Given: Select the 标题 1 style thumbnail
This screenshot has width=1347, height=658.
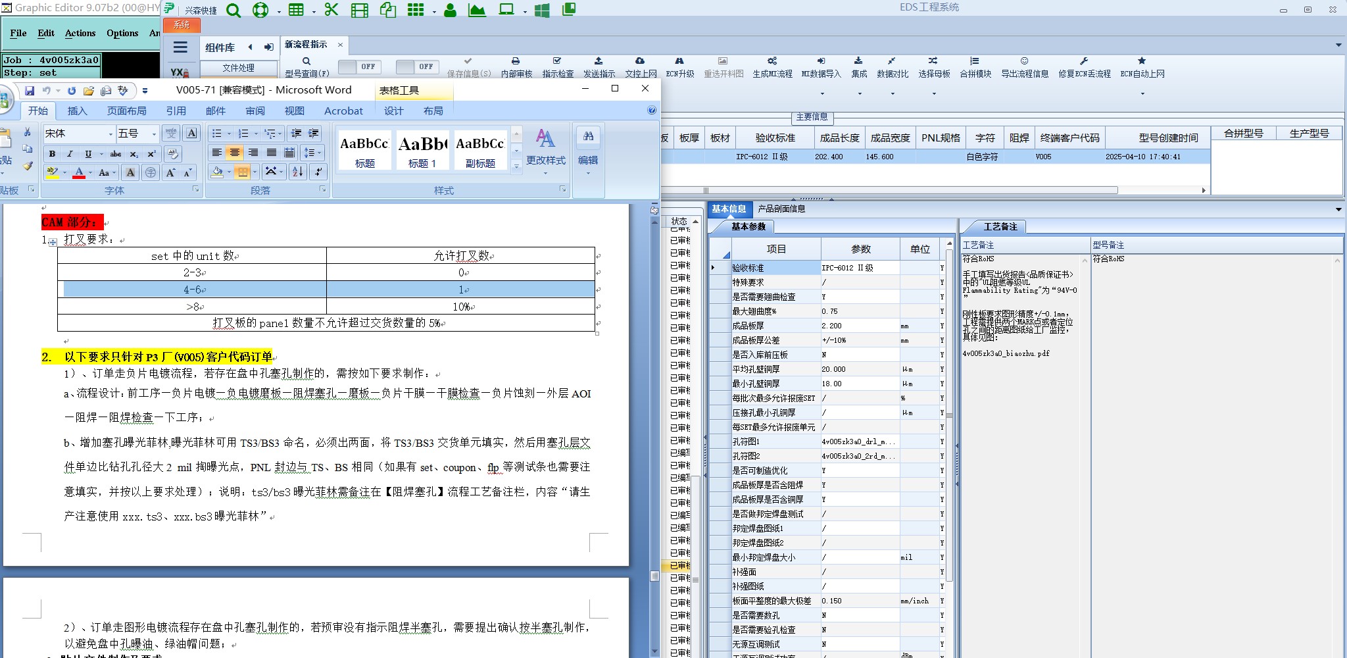Looking at the screenshot, I should (x=422, y=150).
